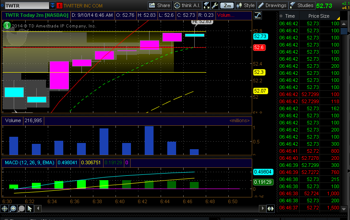The height and width of the screenshot is (220, 350).
Task: Click the last price 52.73 in the top right
Action: point(324,6)
